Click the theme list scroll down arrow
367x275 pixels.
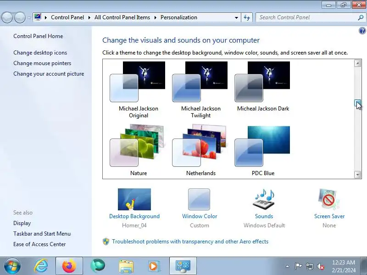tap(358, 175)
